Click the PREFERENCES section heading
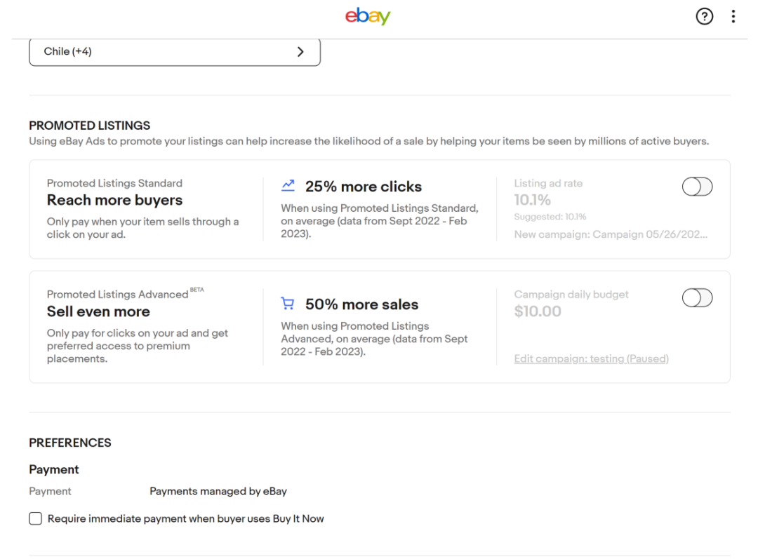Image resolution: width=758 pixels, height=559 pixels. click(69, 443)
